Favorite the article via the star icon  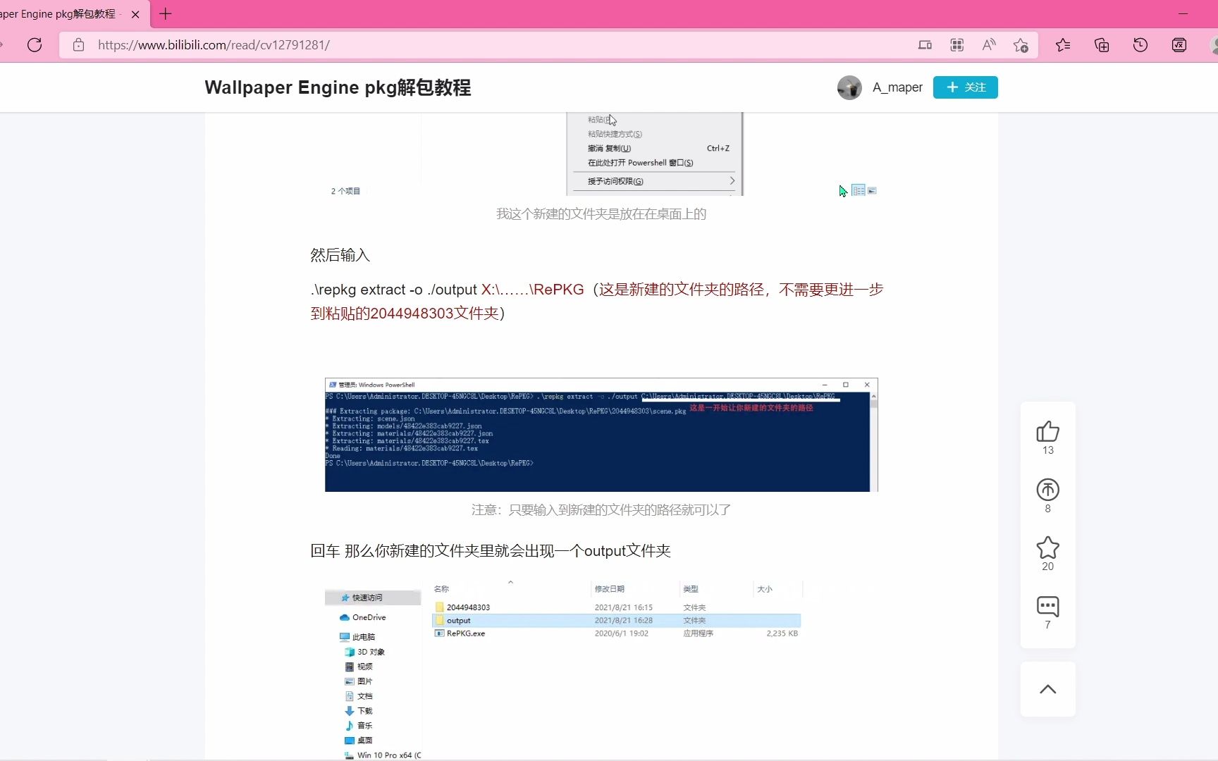[x=1047, y=549]
